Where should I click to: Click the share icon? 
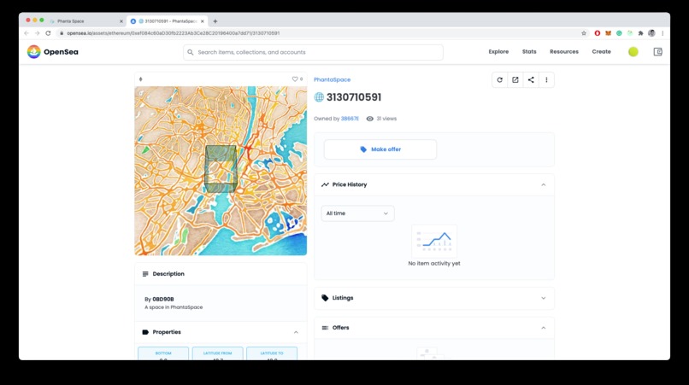point(531,80)
